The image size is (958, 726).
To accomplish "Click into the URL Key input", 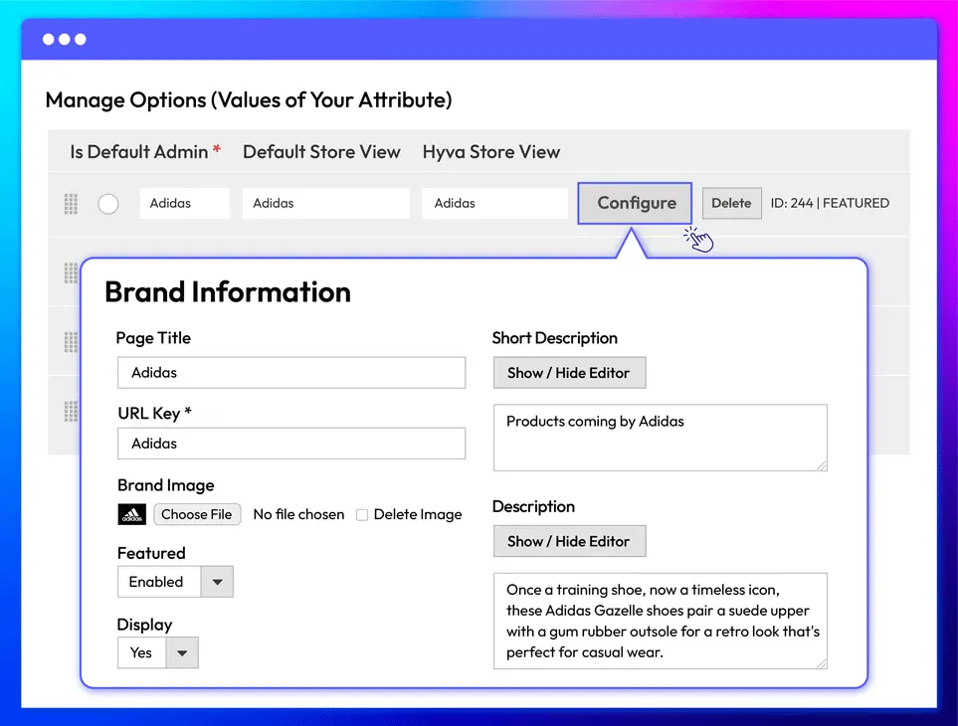I will click(x=291, y=444).
